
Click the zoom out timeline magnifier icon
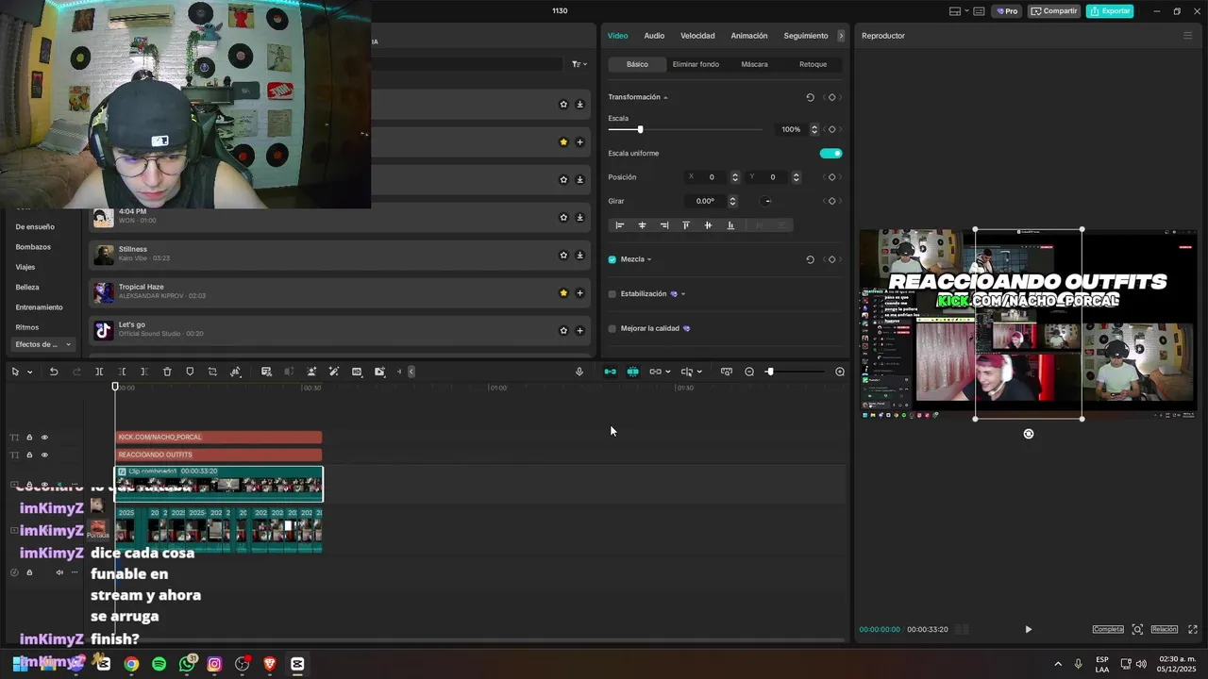(x=749, y=372)
